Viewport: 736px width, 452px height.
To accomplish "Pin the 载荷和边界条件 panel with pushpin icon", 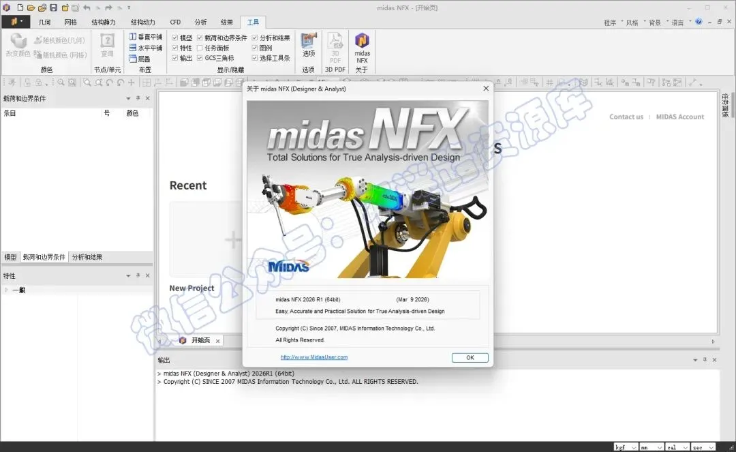I will point(138,98).
